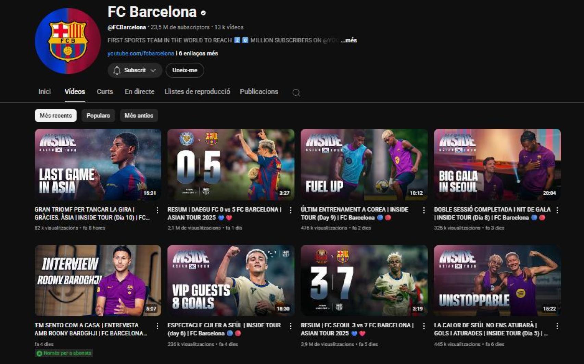This screenshot has height=364, width=584.
Task: Open options menu for the Roony Bardghji interview video
Action: click(x=157, y=326)
